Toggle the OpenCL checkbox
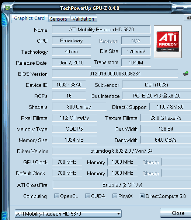Image resolution: width=191 pixels, height=220 pixels. [56, 196]
